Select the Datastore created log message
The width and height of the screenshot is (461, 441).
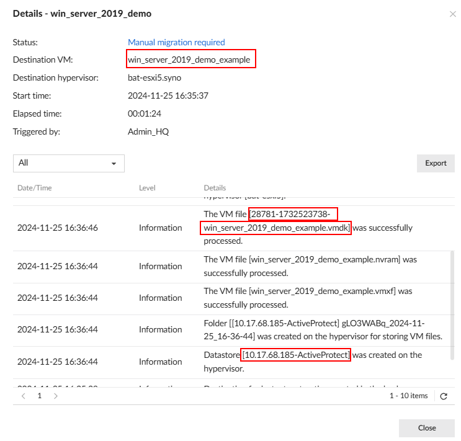(313, 362)
